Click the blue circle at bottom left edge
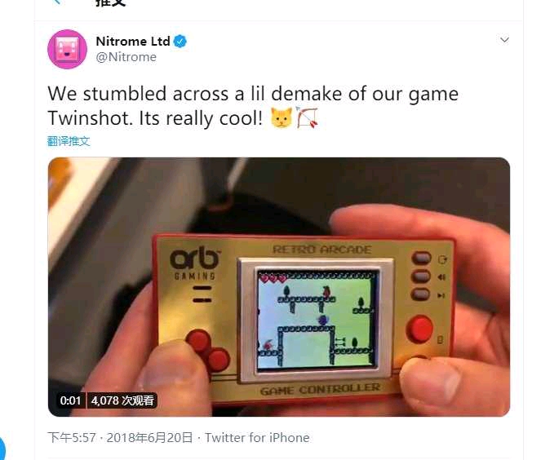The height and width of the screenshot is (460, 541). tap(2, 448)
